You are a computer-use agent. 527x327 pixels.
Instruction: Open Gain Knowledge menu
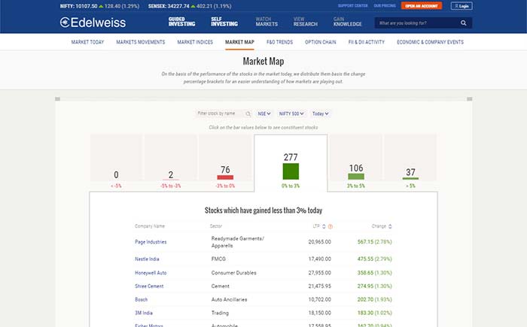348,22
